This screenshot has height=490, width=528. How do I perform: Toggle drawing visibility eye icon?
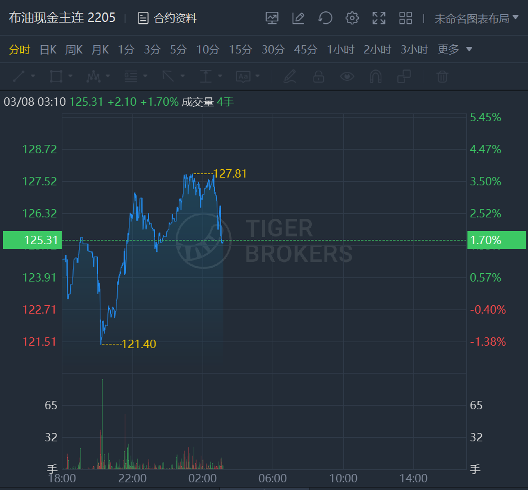347,77
